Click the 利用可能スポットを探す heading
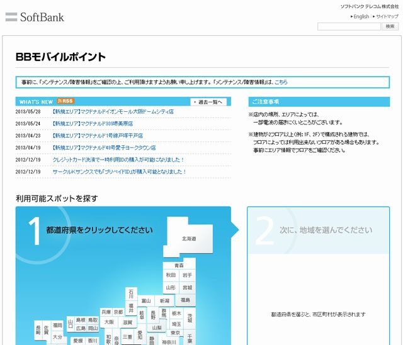Viewport: 403px width, 345px height. 57,199
